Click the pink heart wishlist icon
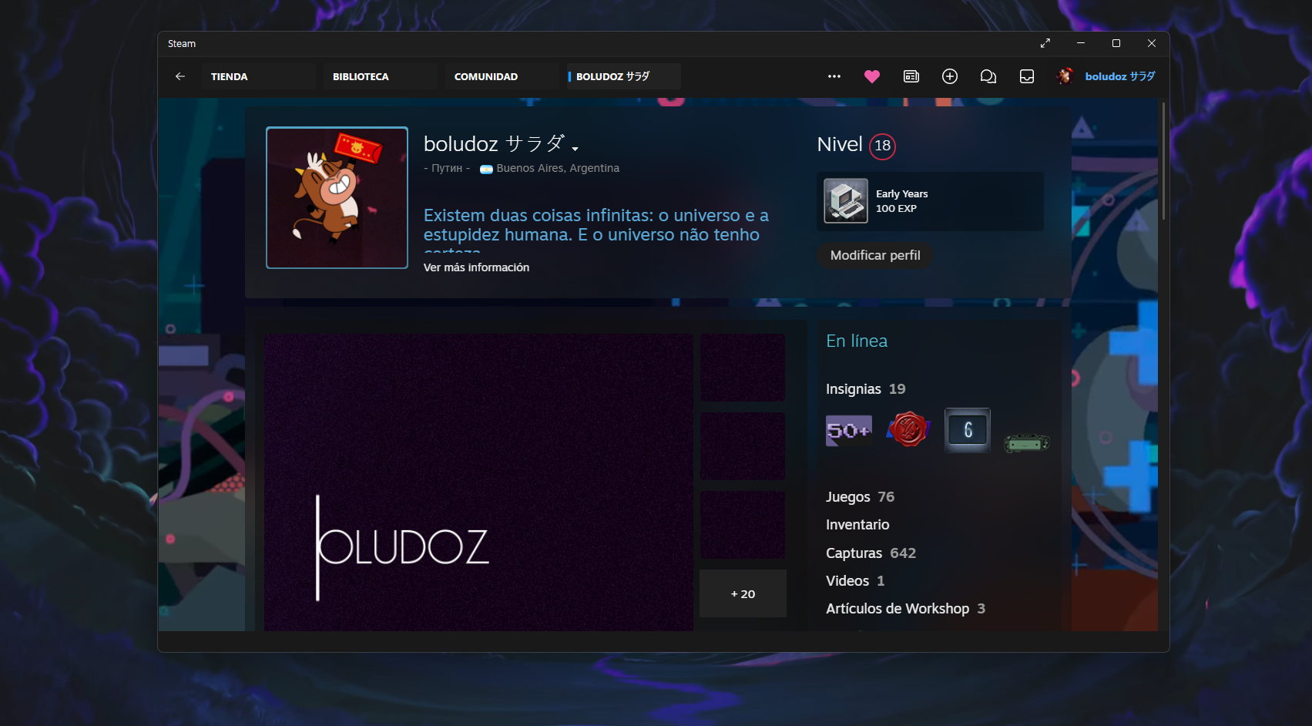 [872, 76]
